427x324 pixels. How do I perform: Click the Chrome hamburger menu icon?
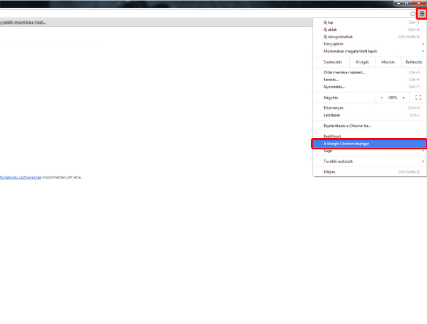tap(422, 13)
